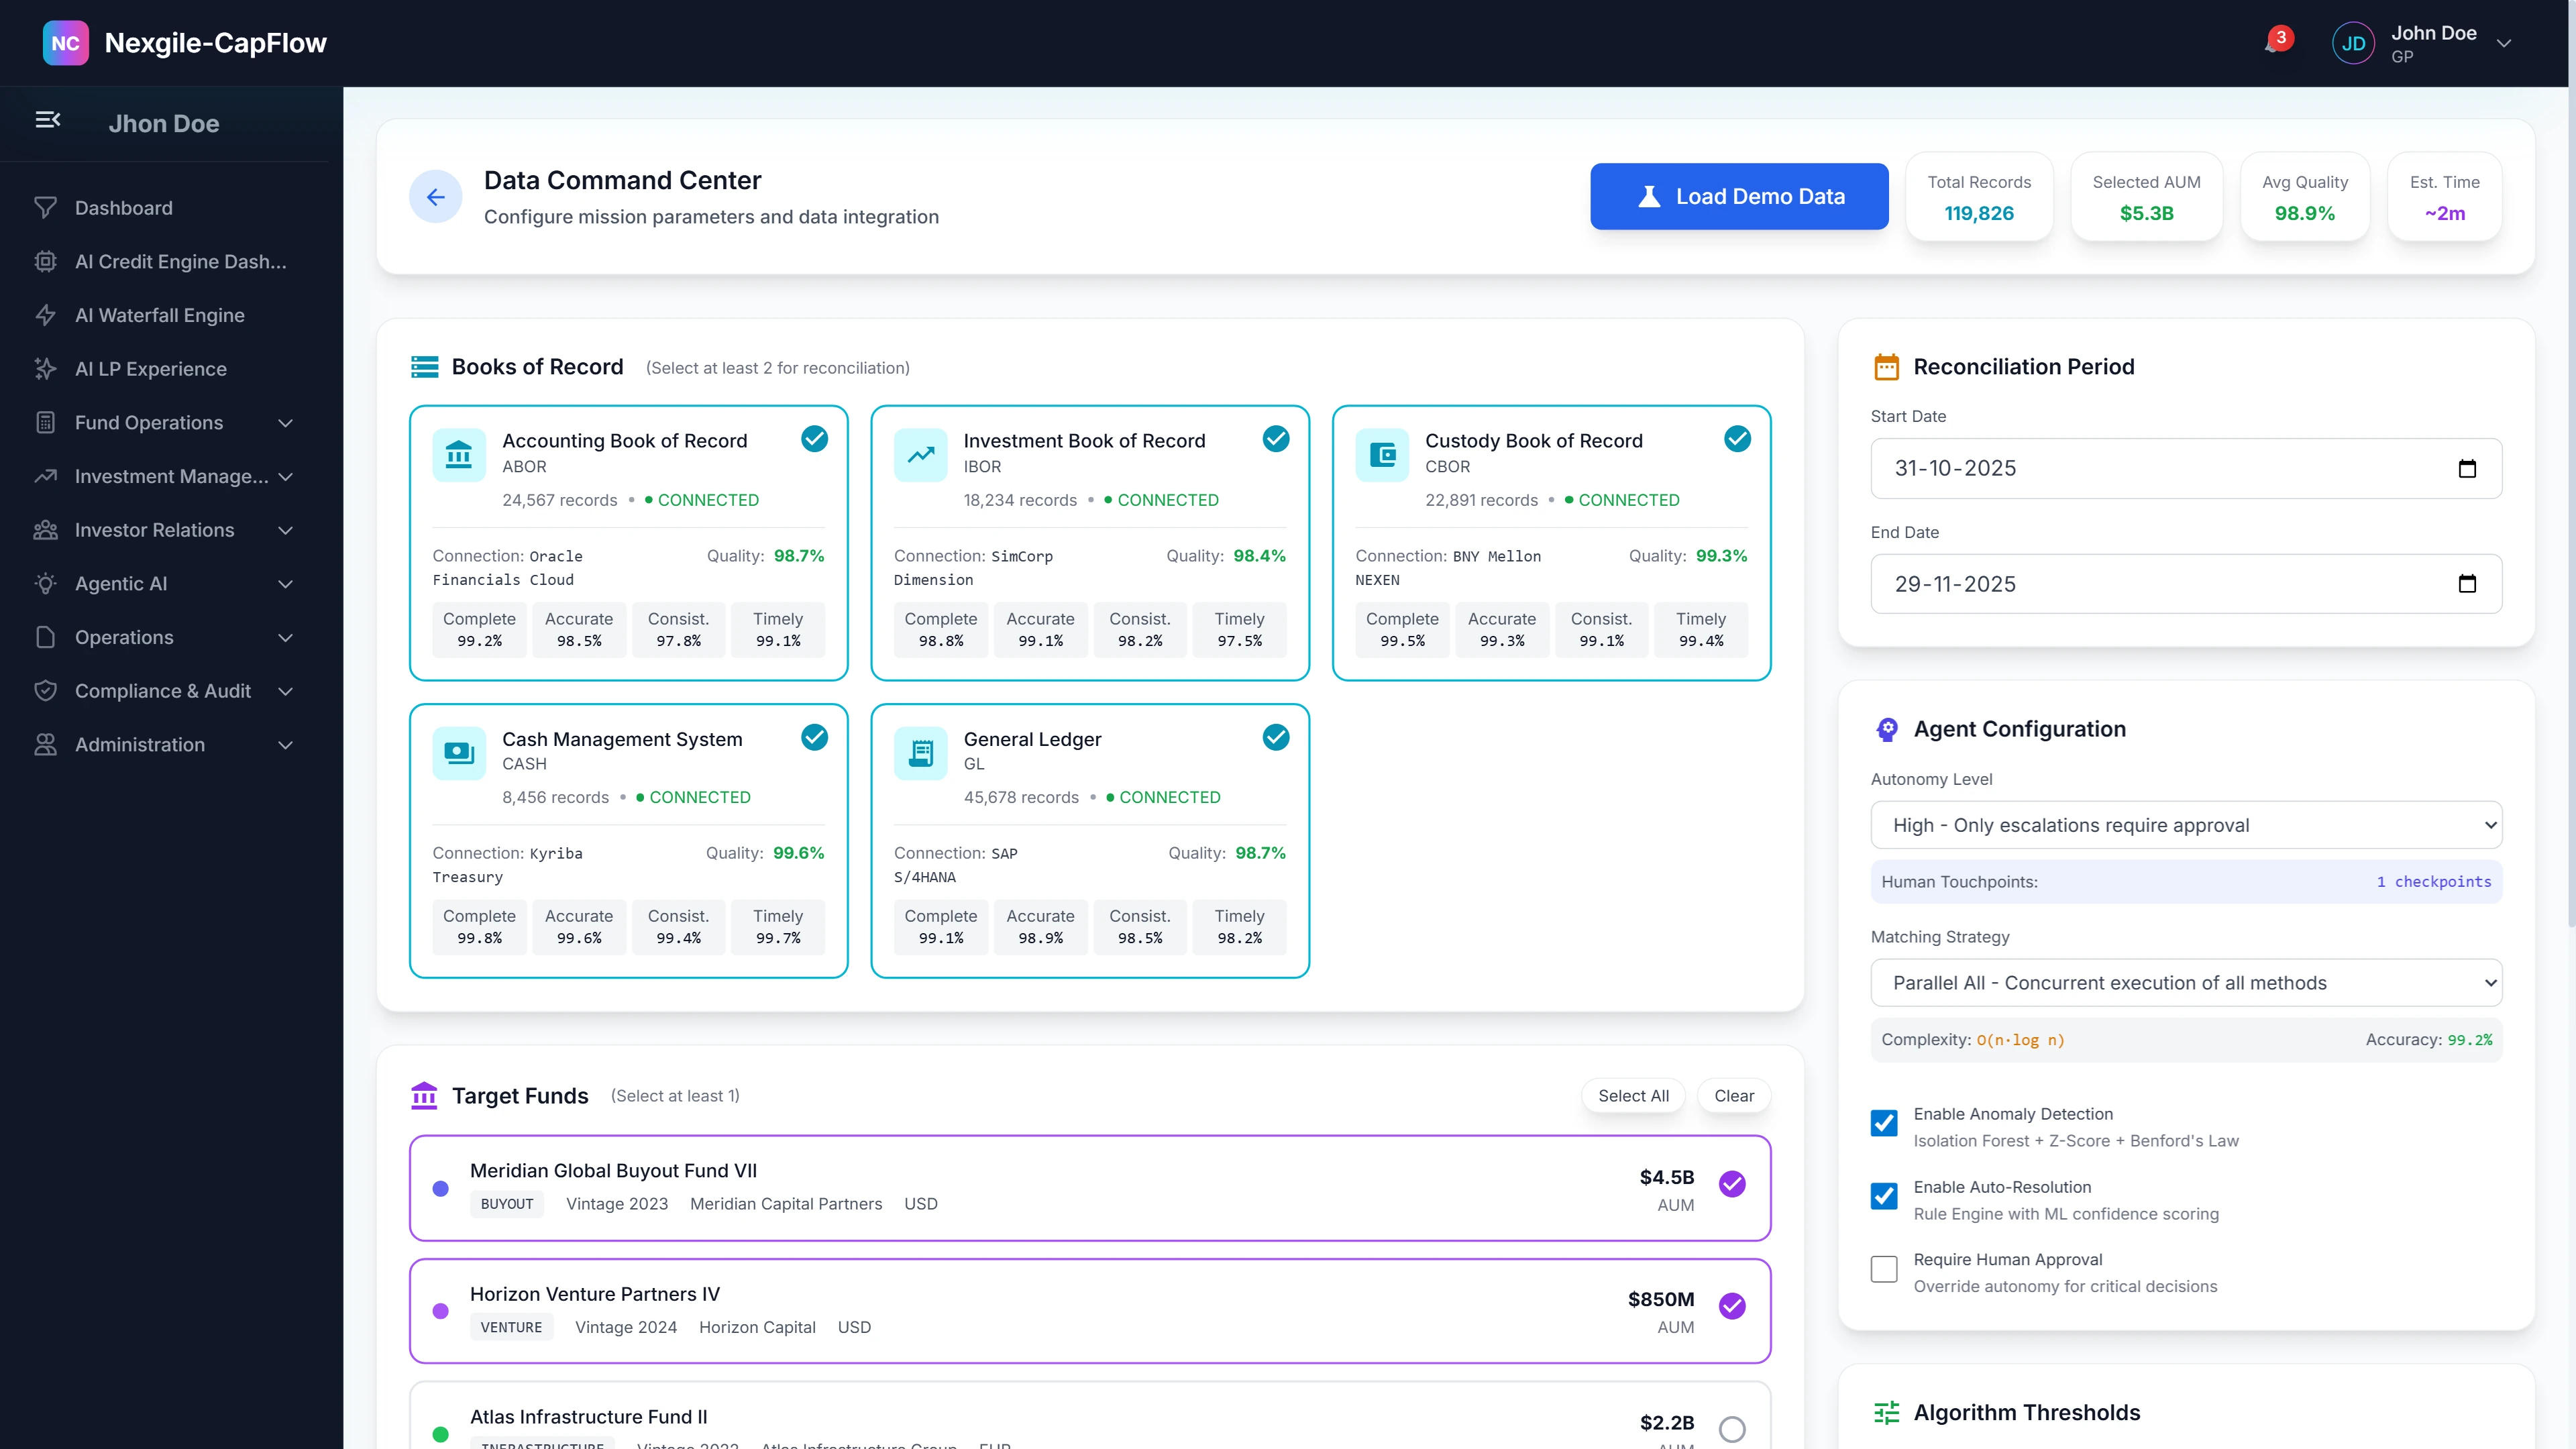2576x1449 pixels.
Task: Open the Autonomy Level dropdown
Action: tap(2185, 825)
